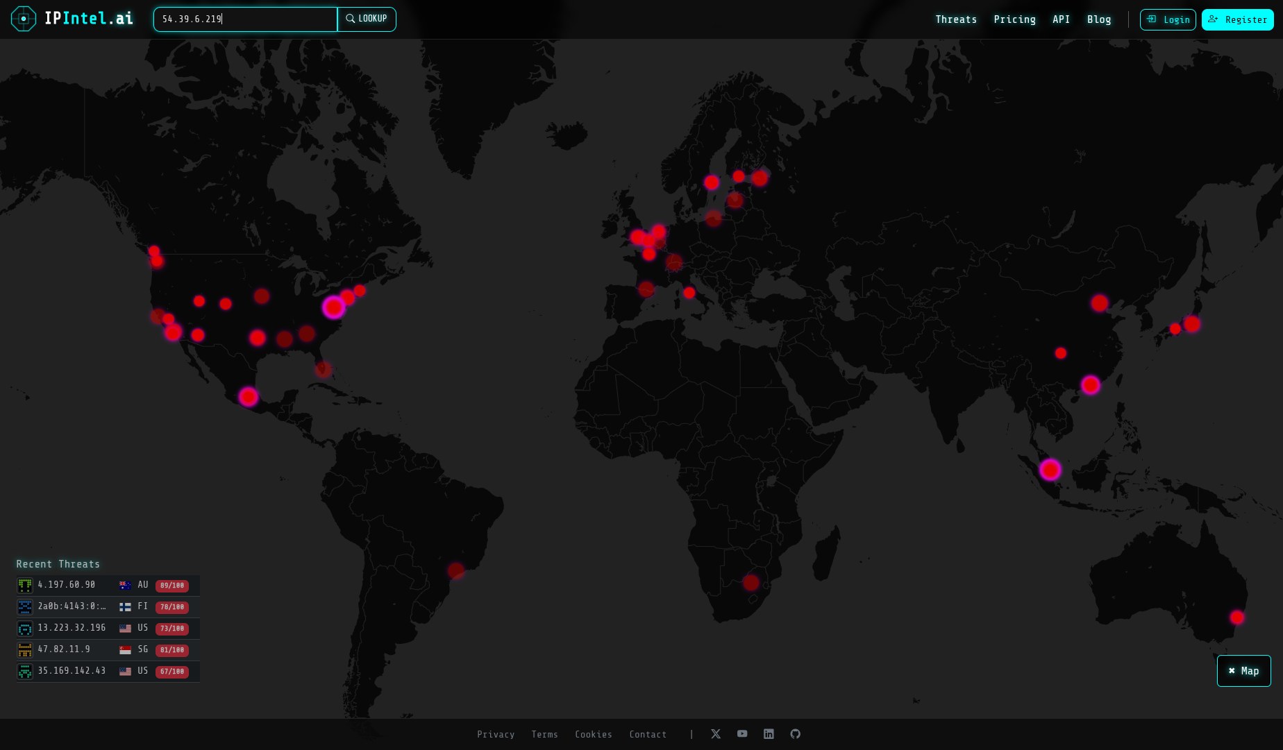Click the avatar icon beside 2a0b:4143:0
This screenshot has width=1283, height=750.
(x=25, y=607)
